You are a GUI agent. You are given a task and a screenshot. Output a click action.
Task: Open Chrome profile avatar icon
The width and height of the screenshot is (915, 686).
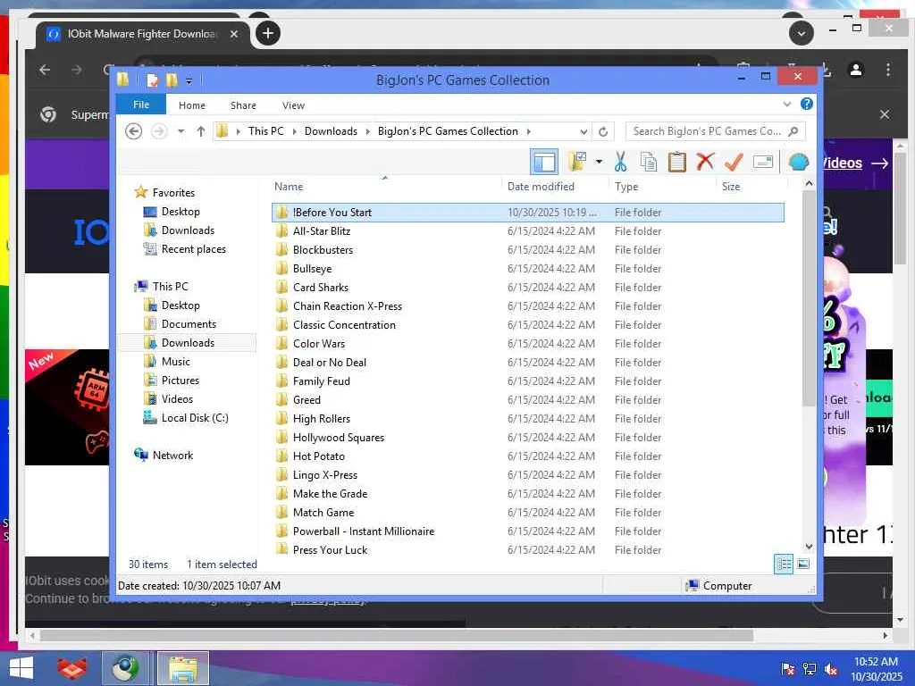[x=856, y=70]
